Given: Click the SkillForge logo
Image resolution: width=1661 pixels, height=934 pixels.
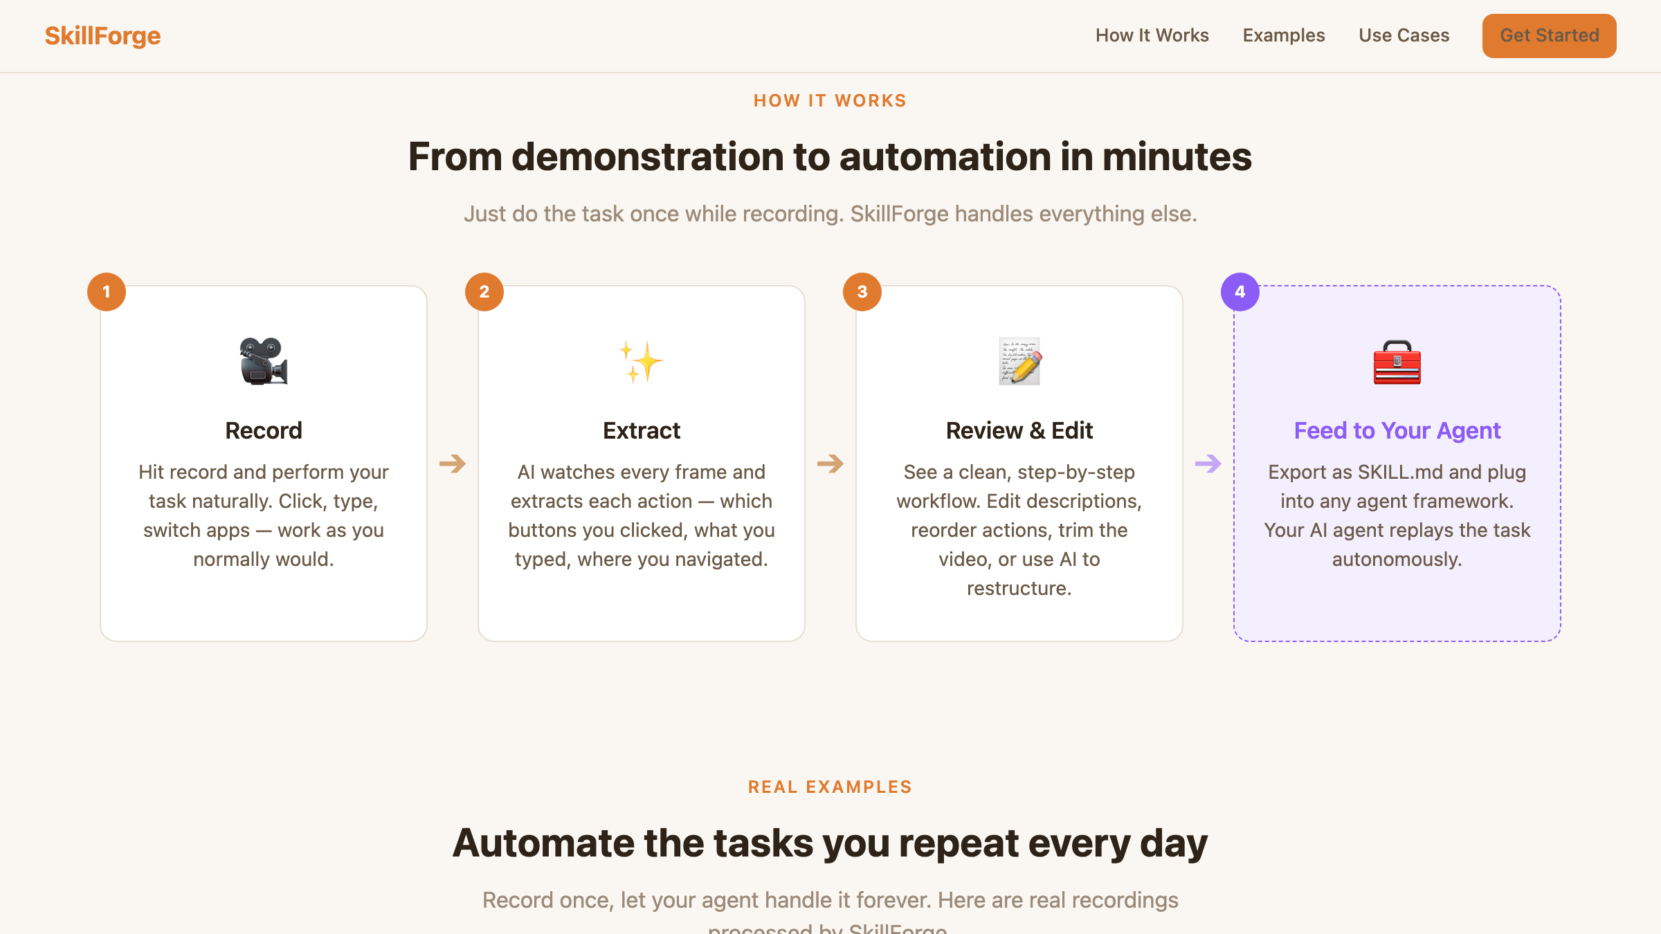Looking at the screenshot, I should tap(102, 35).
